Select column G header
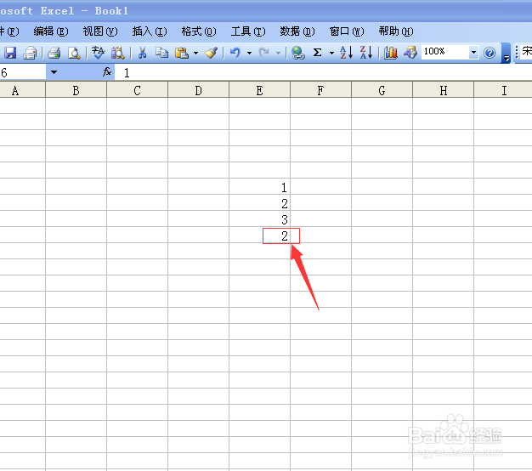This screenshot has width=532, height=471. (382, 90)
